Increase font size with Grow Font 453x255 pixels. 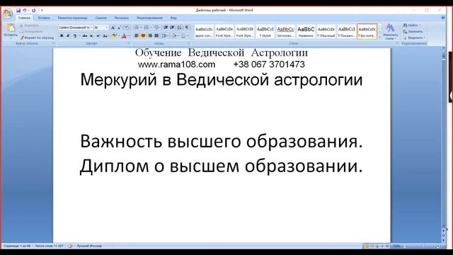(113, 28)
